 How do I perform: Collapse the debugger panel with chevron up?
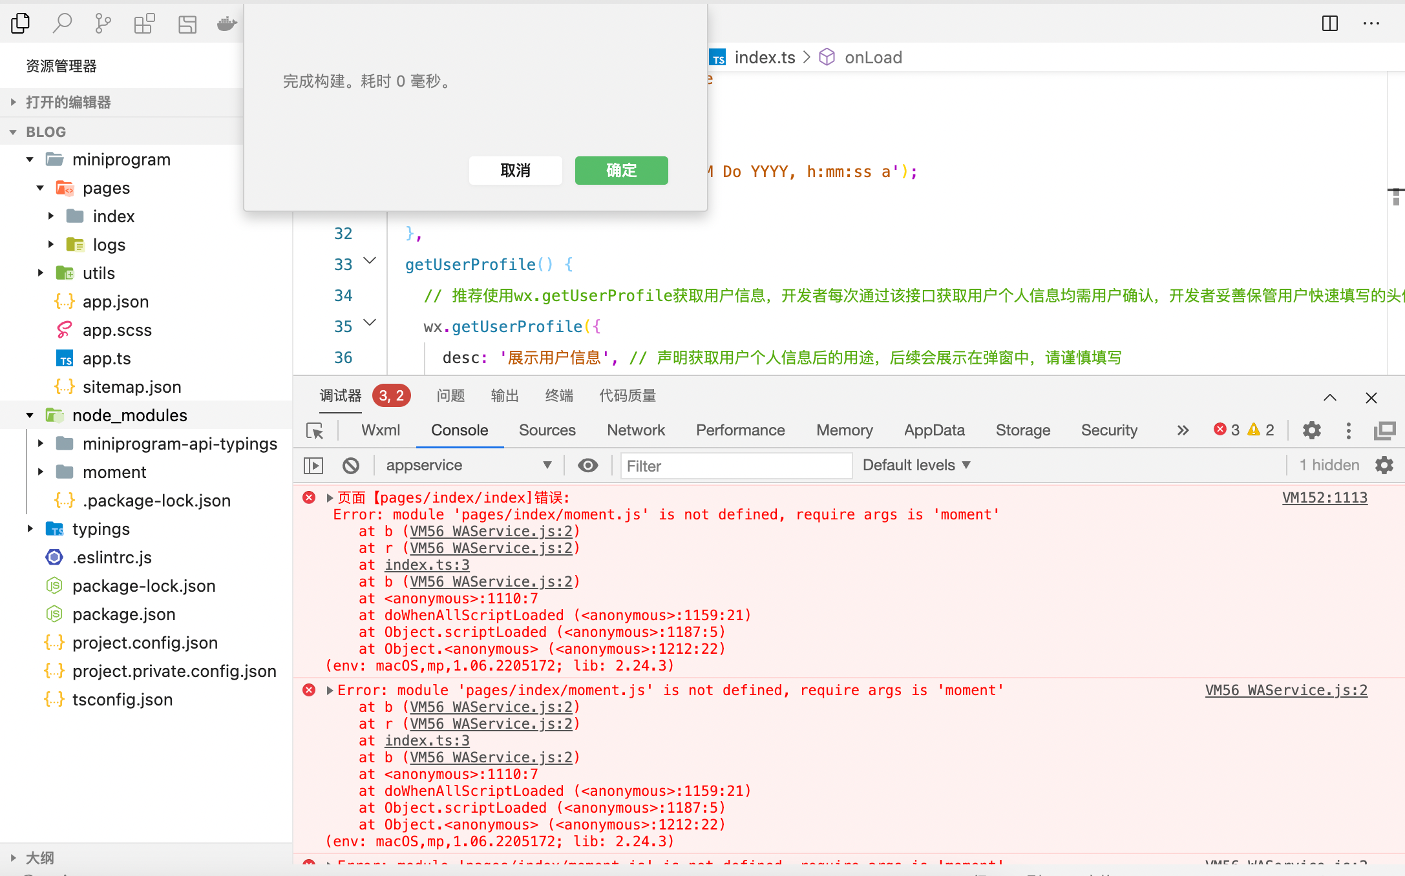click(1330, 397)
